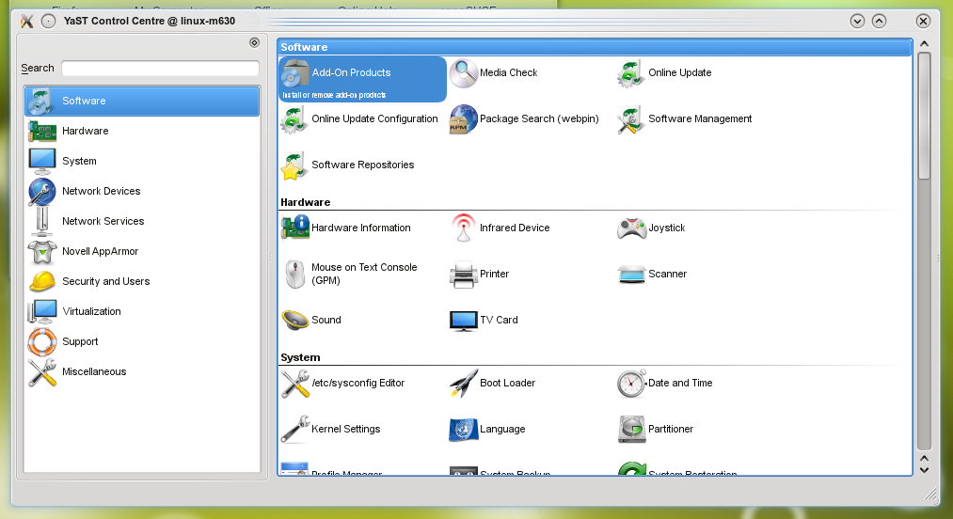Click the small round button above Search
953x519 pixels.
[x=254, y=42]
